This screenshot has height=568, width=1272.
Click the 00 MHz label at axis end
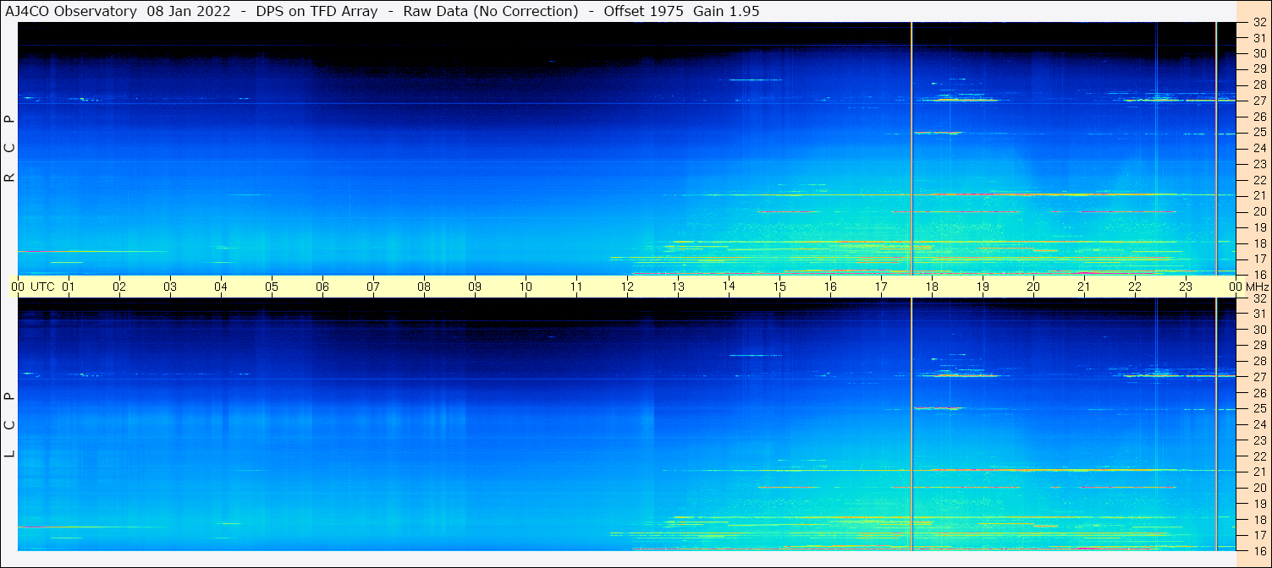(1247, 287)
